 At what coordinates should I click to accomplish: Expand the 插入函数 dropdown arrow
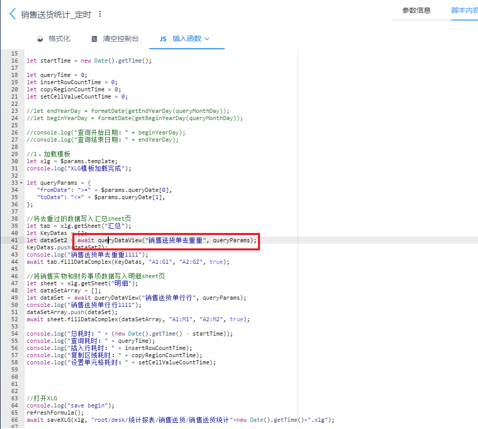[207, 39]
